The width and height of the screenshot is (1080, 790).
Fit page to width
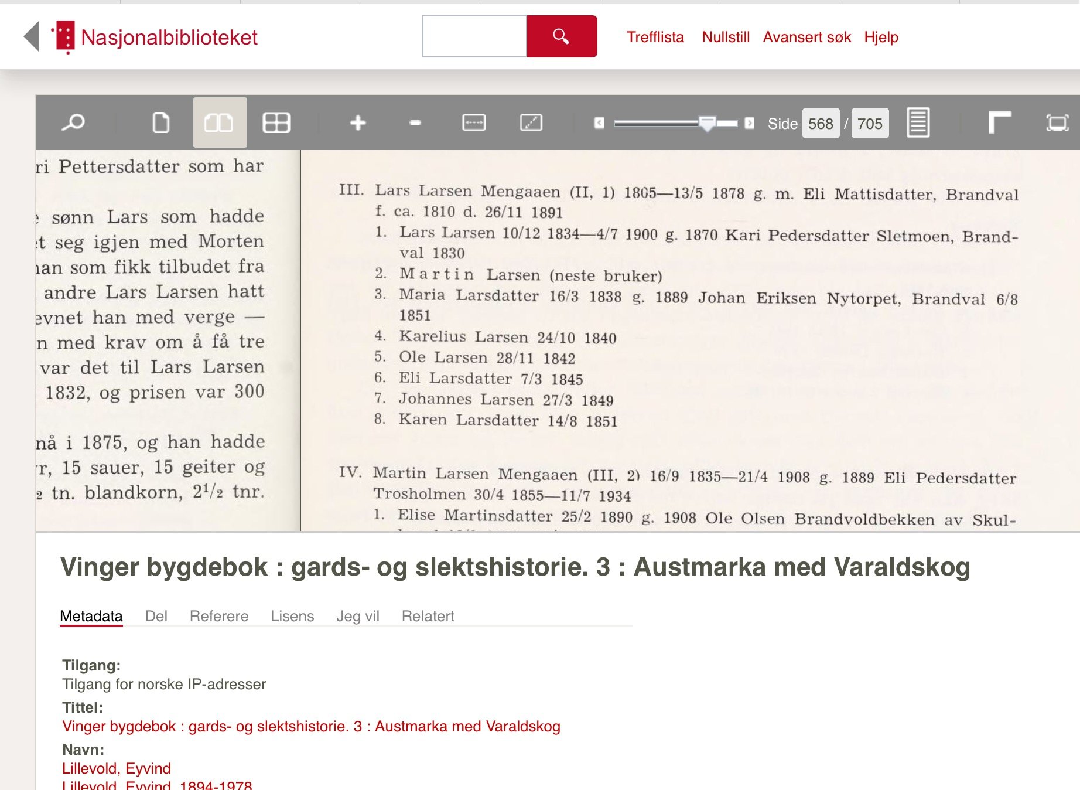(x=473, y=123)
